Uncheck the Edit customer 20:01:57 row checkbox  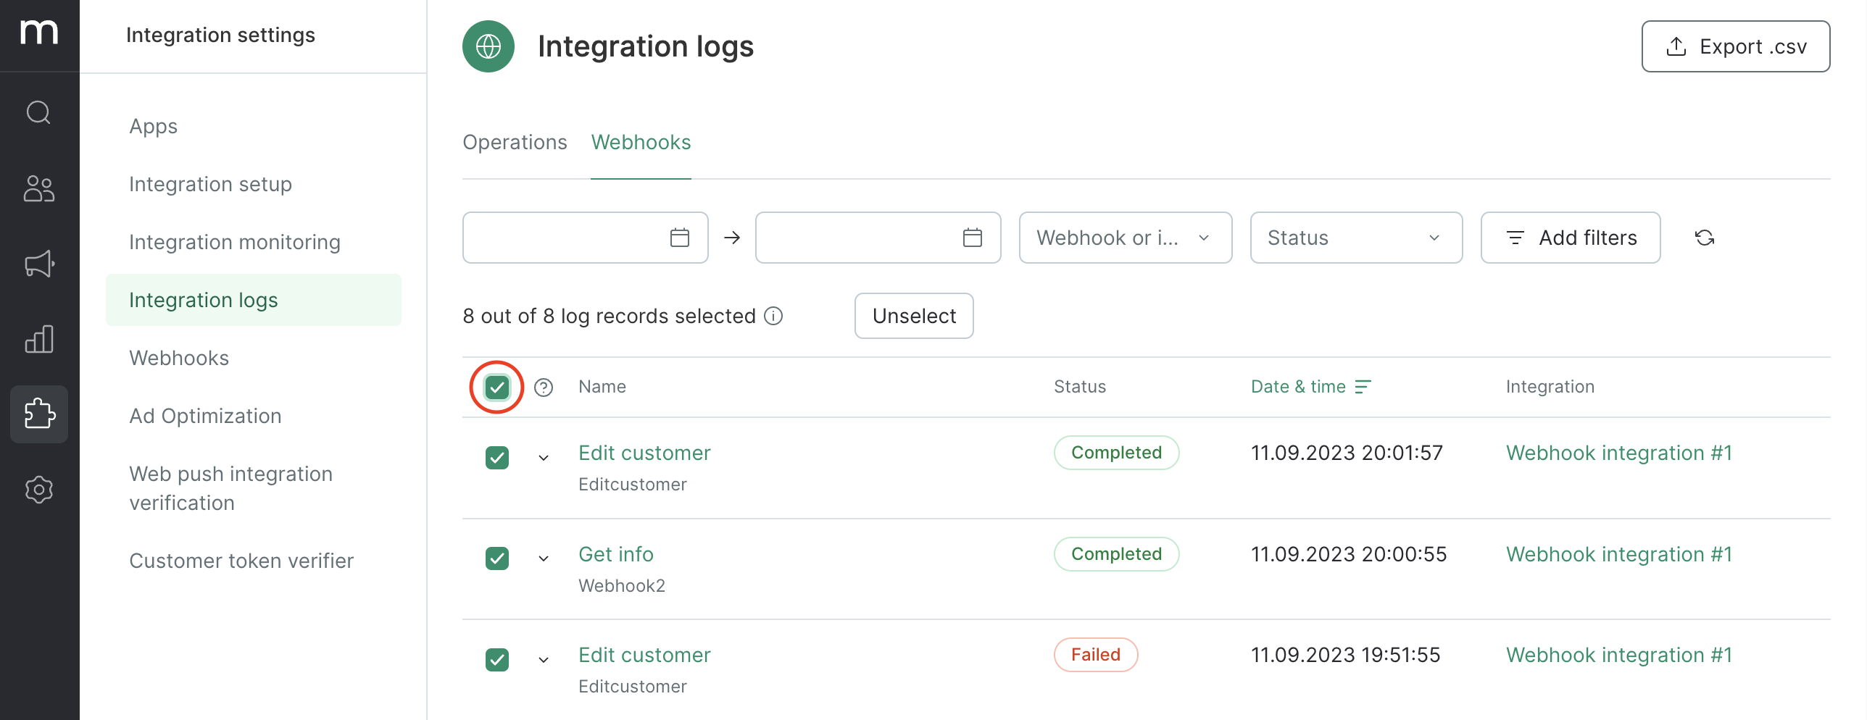[x=497, y=458]
